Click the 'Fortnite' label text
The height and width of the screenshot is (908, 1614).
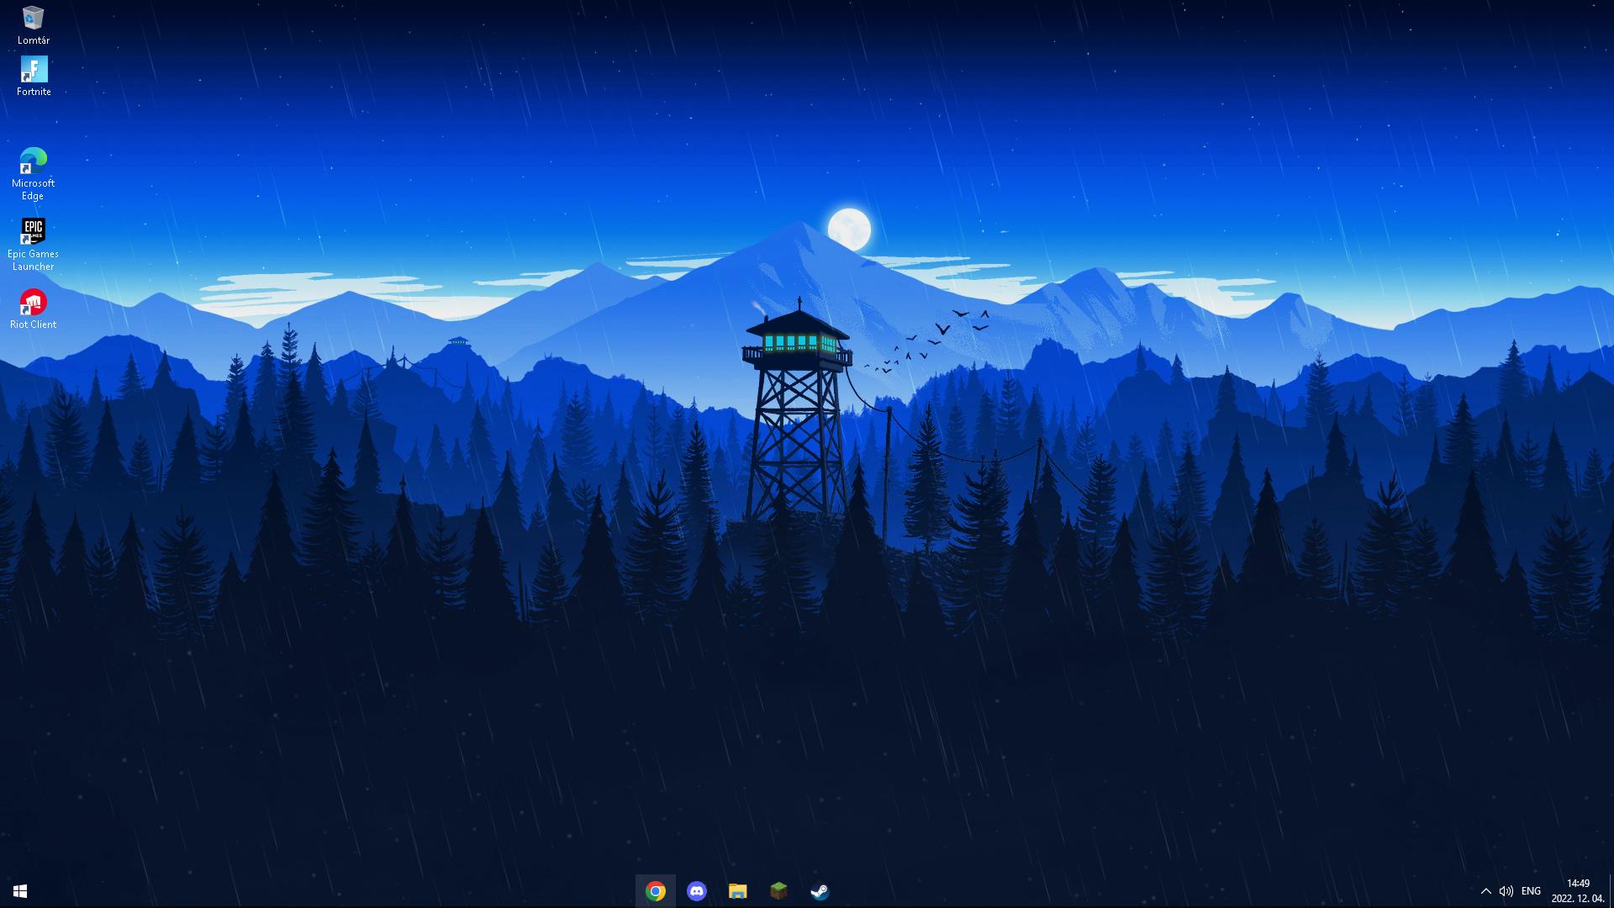tap(34, 92)
